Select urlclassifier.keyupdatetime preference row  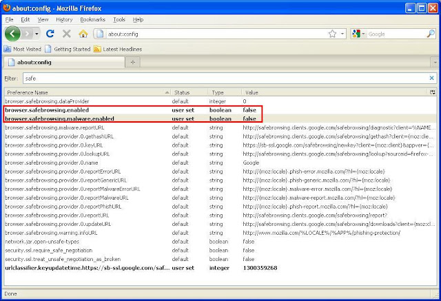coord(220,268)
